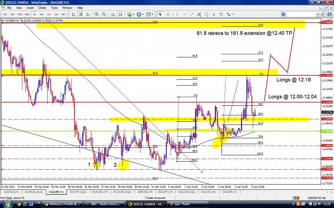Select the bar chart display icon
This screenshot has height=208, width=334.
74,14
